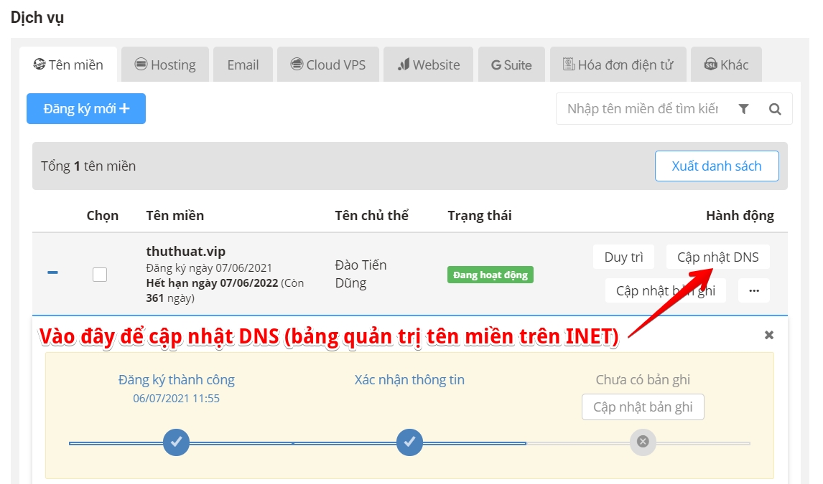Screen dimensions: 823x484
Task: Click the filter funnel icon in search bar
Action: coord(743,108)
